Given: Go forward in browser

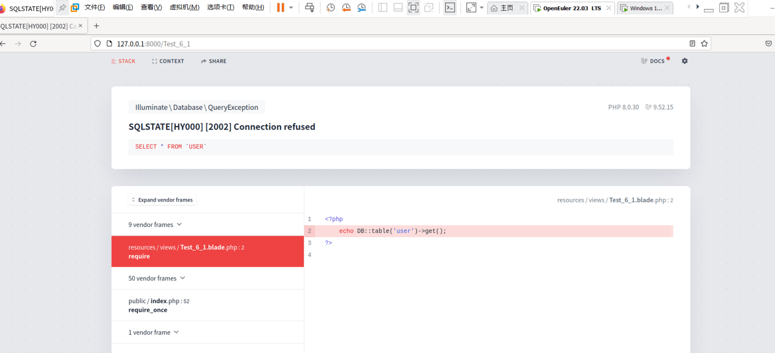Looking at the screenshot, I should pyautogui.click(x=18, y=43).
